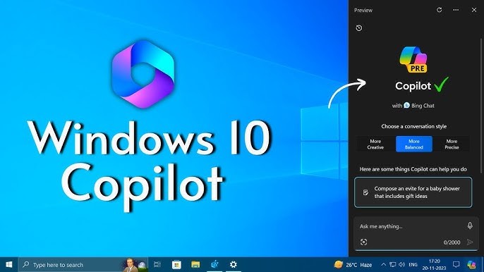Expand hidden system tray icons chevron
Screen dimensions: 484x272
383,264
